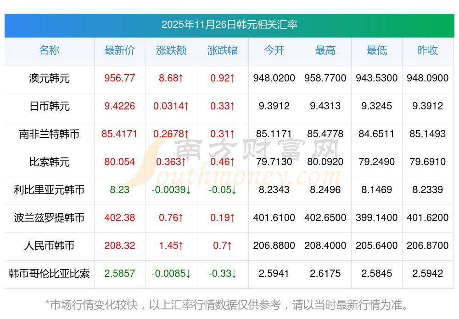Screen dimensions: 459x319
Task: Click the title 2025年11月26日韩元相关汇率
Action: pyautogui.click(x=229, y=25)
